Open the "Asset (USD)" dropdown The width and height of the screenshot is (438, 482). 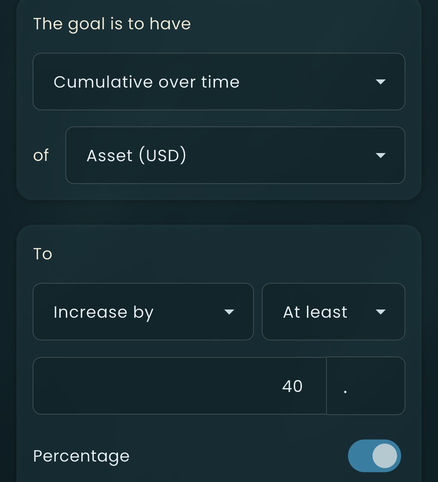click(x=235, y=155)
